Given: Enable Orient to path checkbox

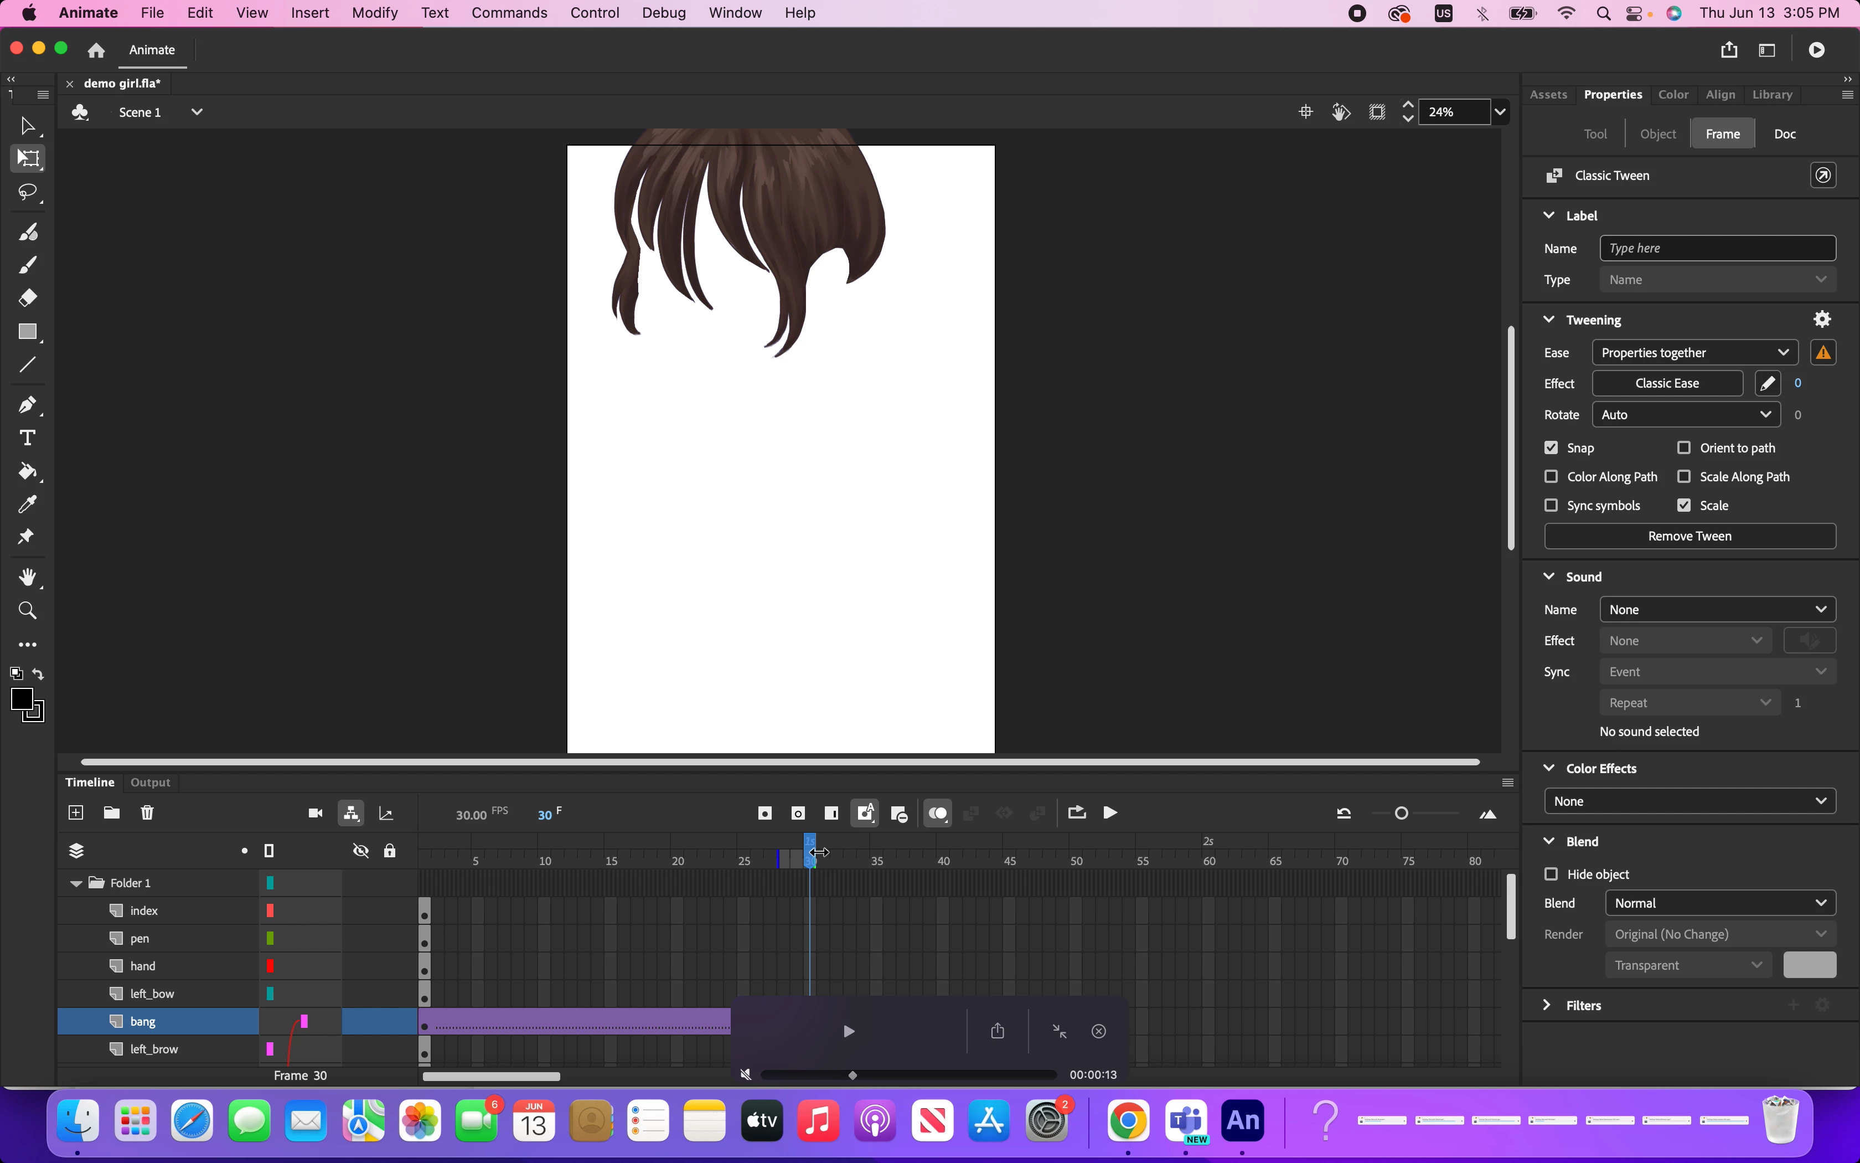Looking at the screenshot, I should coord(1684,447).
